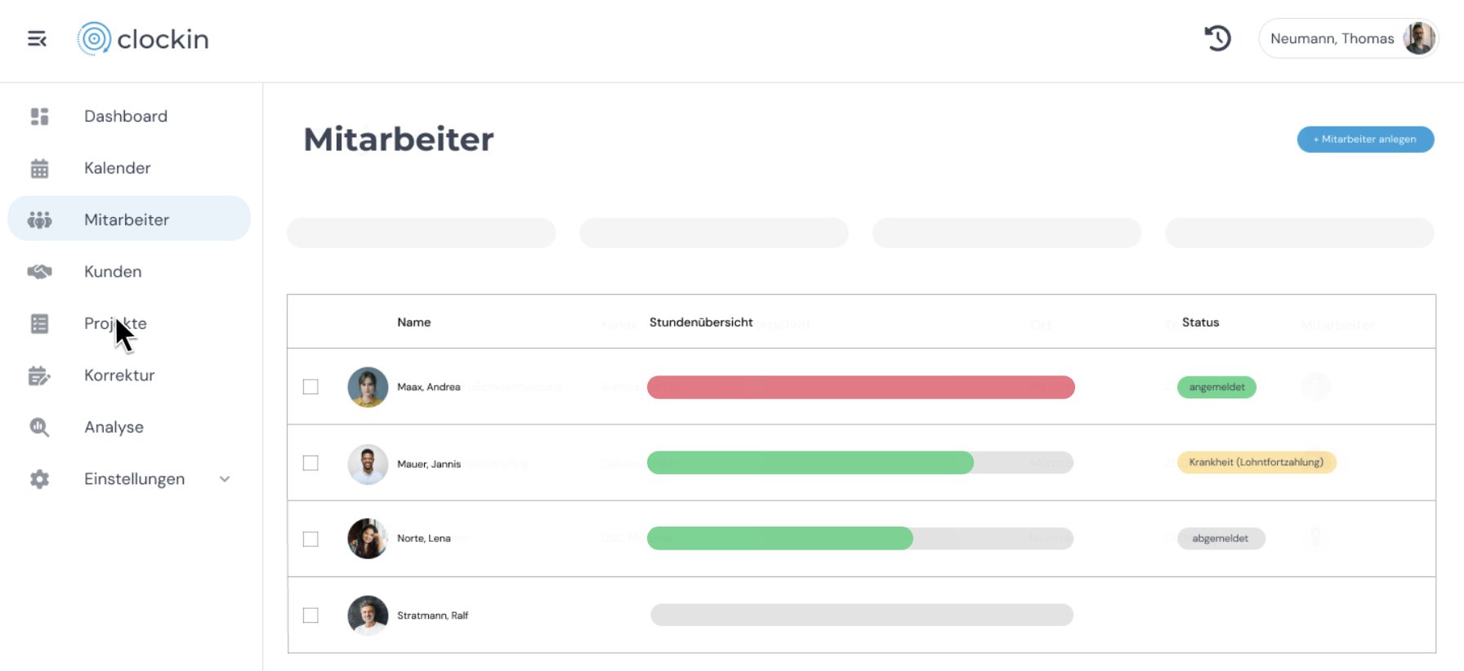This screenshot has width=1464, height=671.
Task: Expand the Einstellungen chevron
Action: point(225,479)
